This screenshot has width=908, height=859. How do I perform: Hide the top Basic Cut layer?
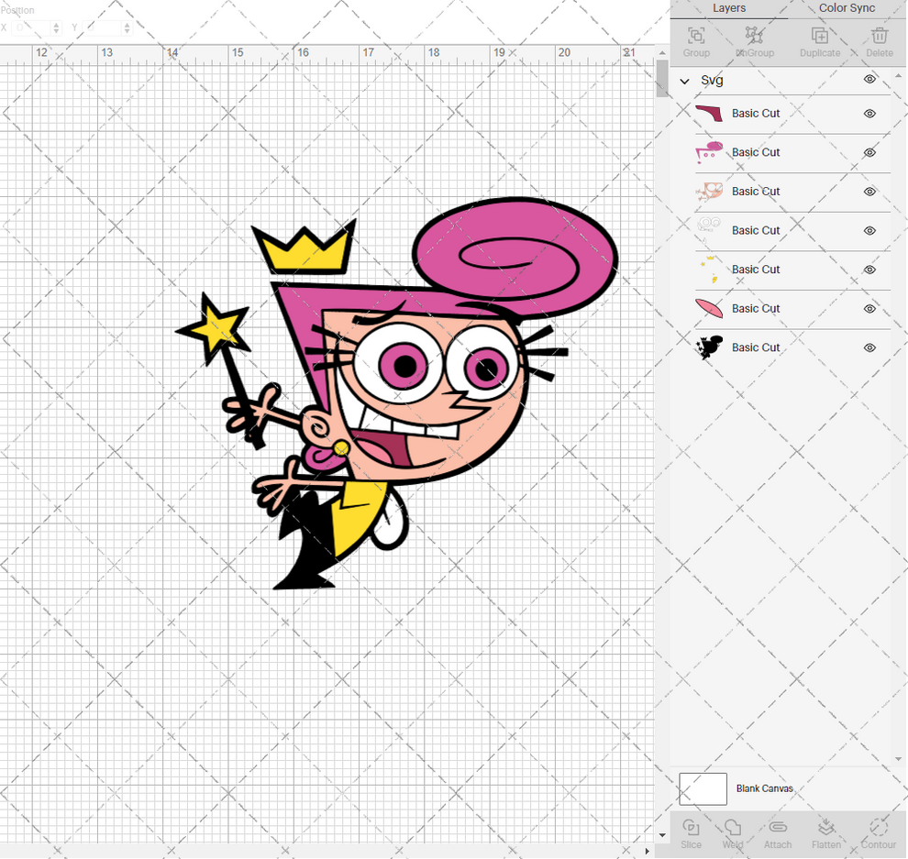[869, 114]
